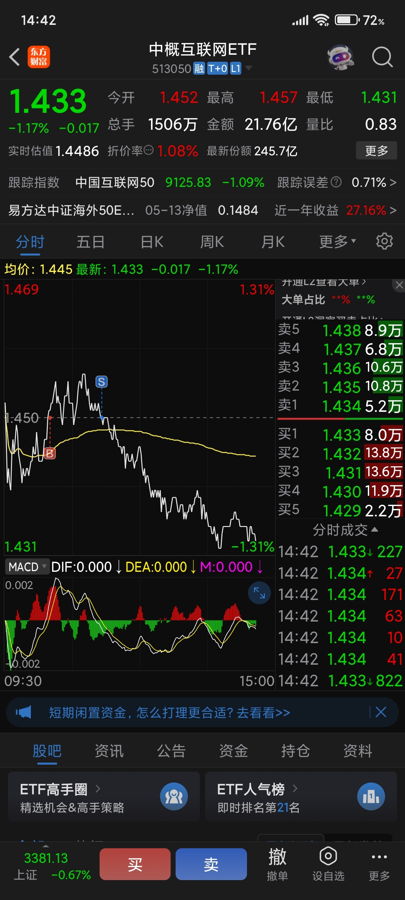Tap the red 买 buy button

point(135,864)
